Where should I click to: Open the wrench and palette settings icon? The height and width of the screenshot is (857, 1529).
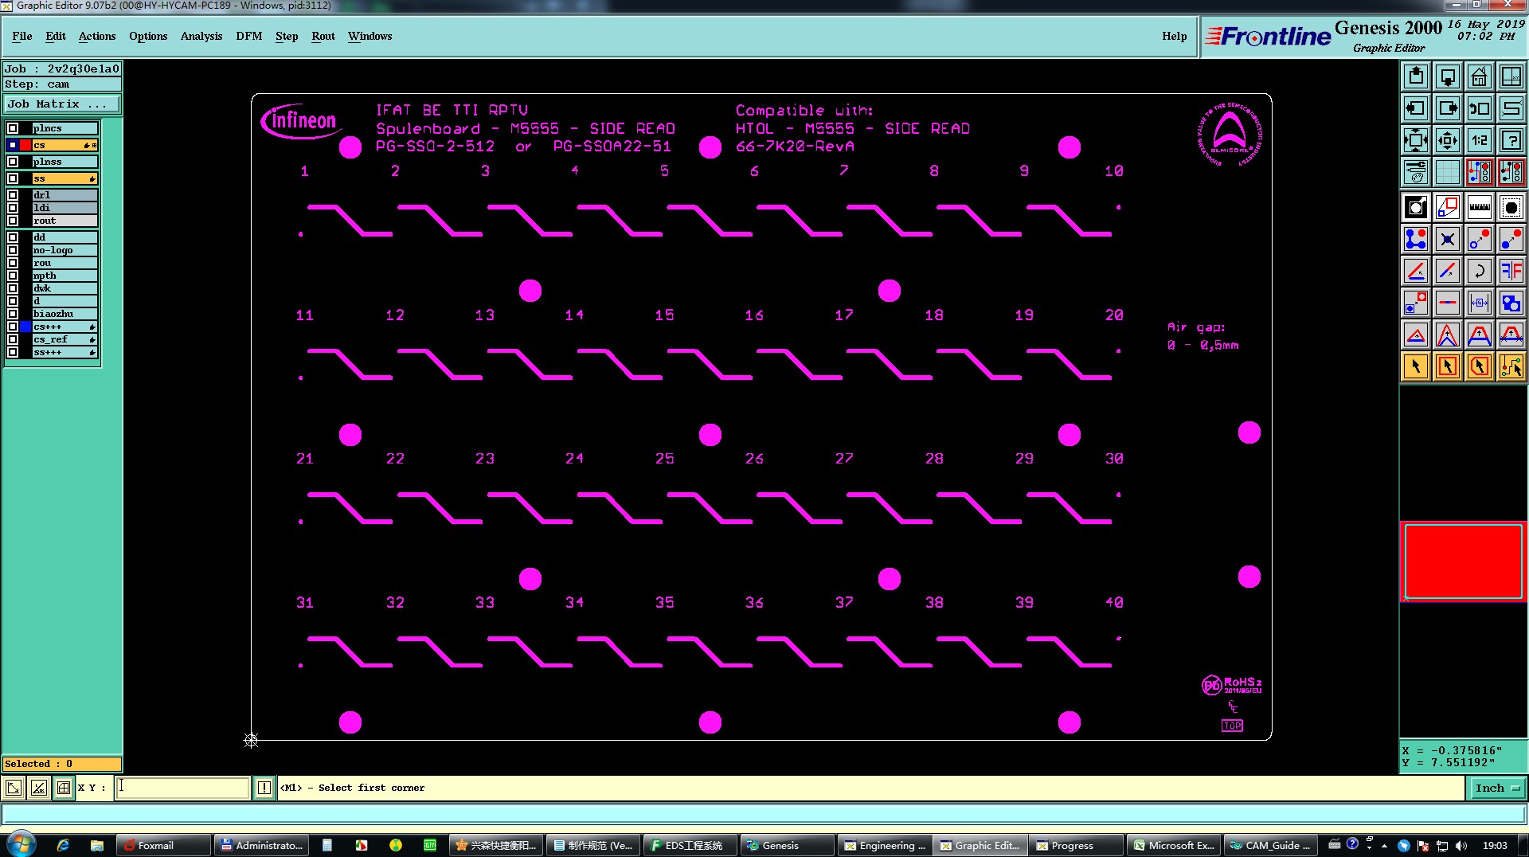1416,172
